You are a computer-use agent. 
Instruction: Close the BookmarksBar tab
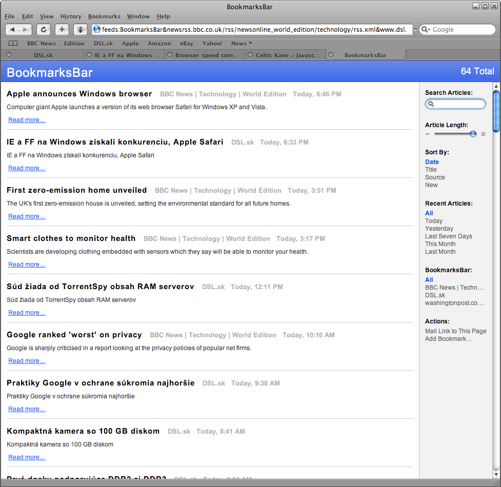point(331,55)
